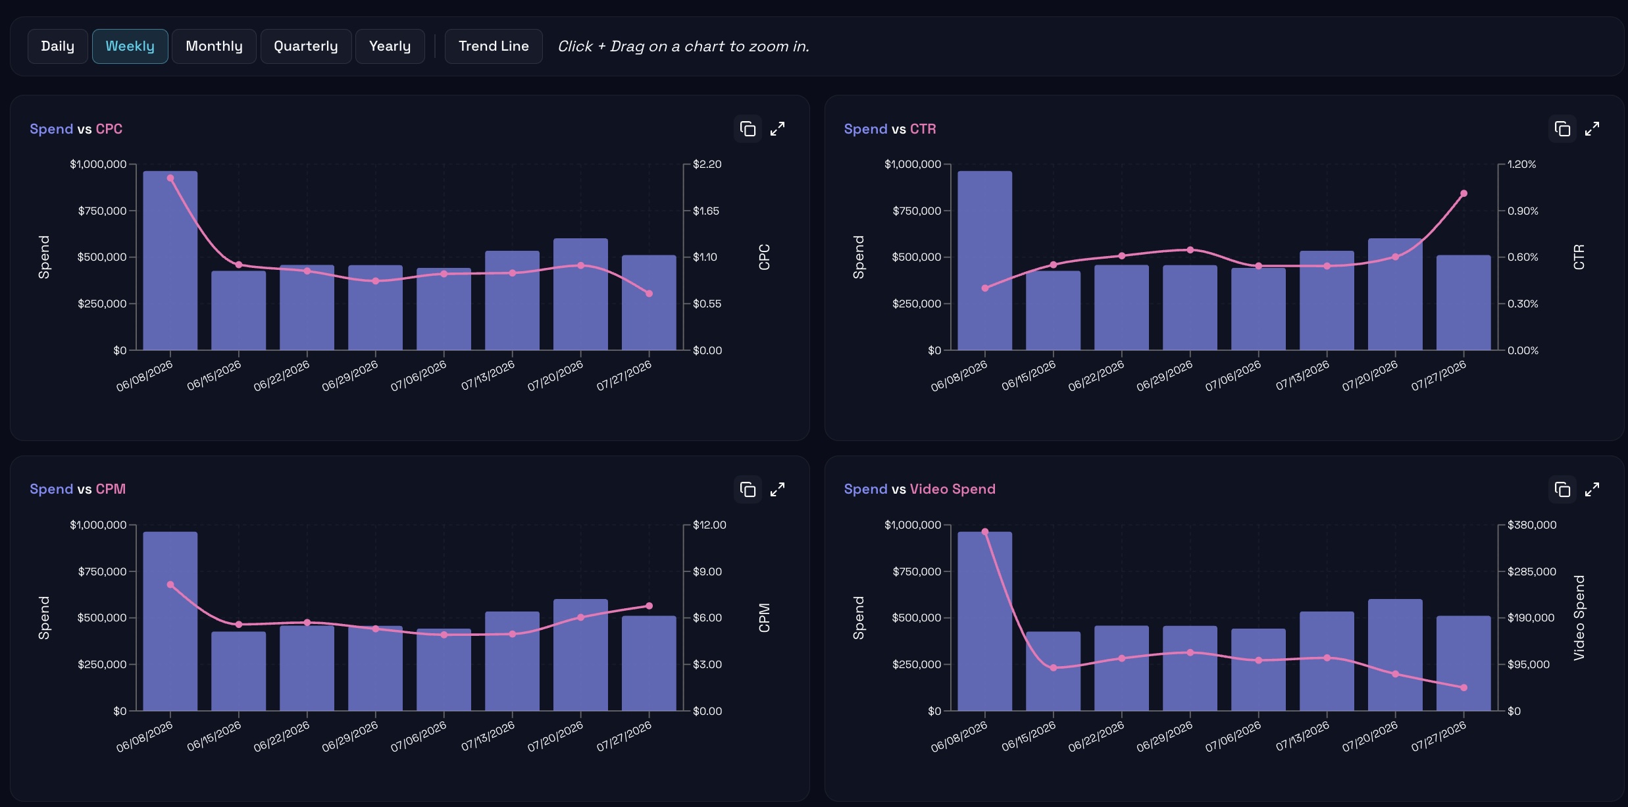Click the $12.00 CPM axis label

coord(709,525)
